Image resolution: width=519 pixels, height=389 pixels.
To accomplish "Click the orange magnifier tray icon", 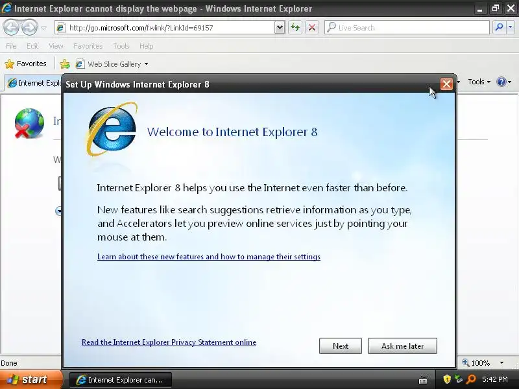I will [471, 379].
